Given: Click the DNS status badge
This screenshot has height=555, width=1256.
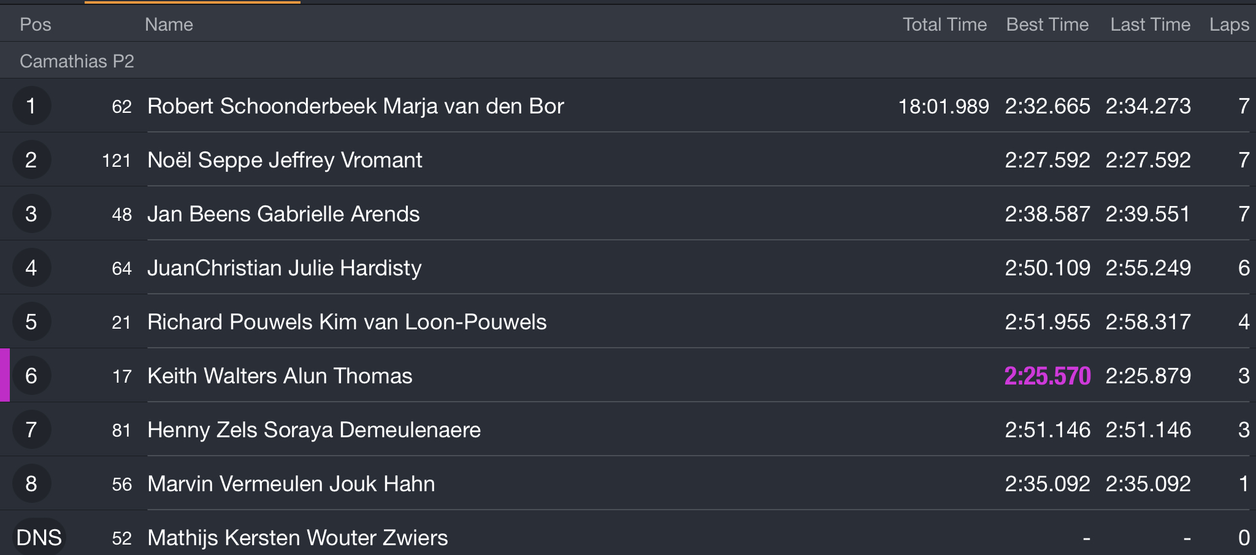Looking at the screenshot, I should pyautogui.click(x=39, y=538).
